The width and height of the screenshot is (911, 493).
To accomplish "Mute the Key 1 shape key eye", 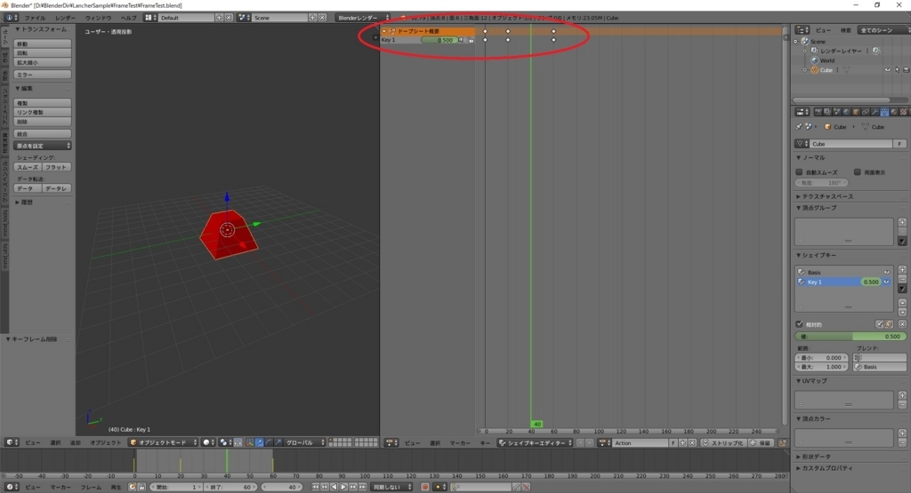I will (x=887, y=282).
